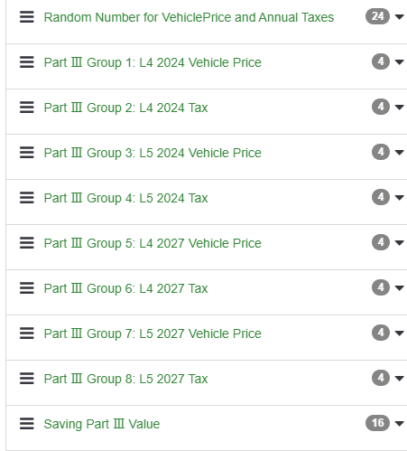This screenshot has width=407, height=451.
Task: Click the reorder handle beside Group 6 L4 2027 Tax
Action: point(27,288)
